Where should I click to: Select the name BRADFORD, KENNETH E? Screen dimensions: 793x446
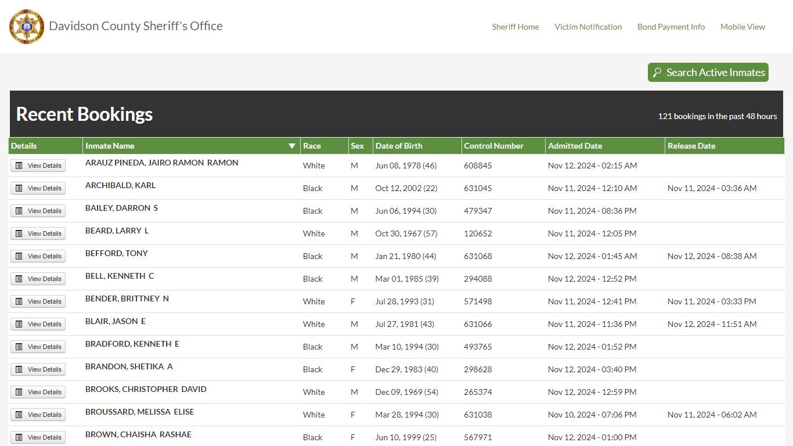point(132,344)
